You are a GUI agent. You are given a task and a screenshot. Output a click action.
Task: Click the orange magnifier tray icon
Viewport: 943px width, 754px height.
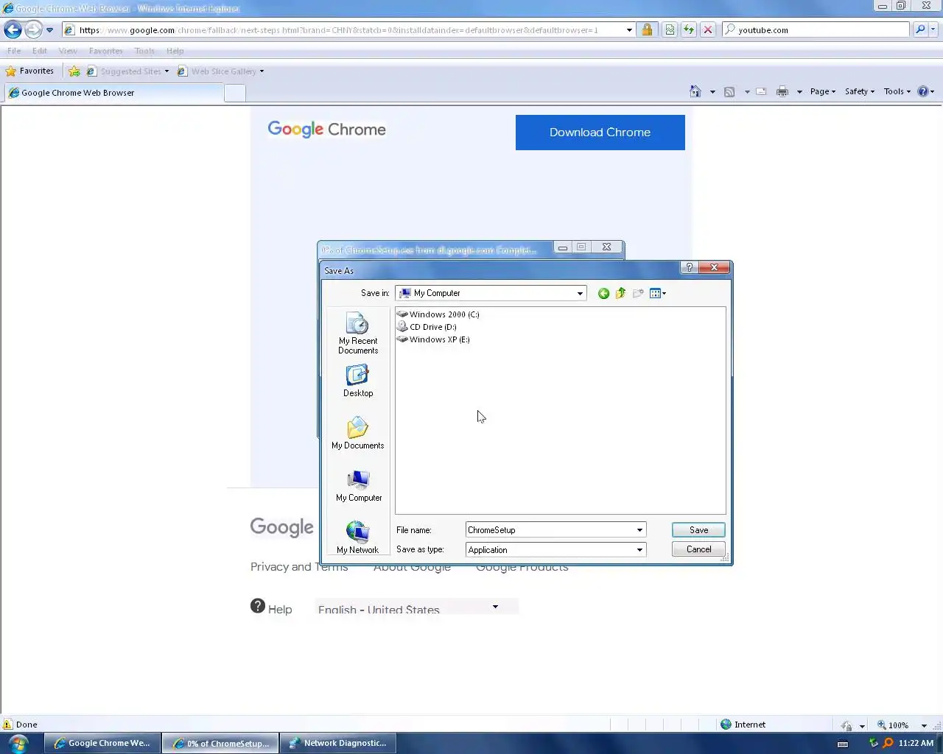888,743
